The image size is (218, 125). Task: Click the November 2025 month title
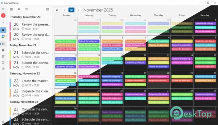pos(98,10)
